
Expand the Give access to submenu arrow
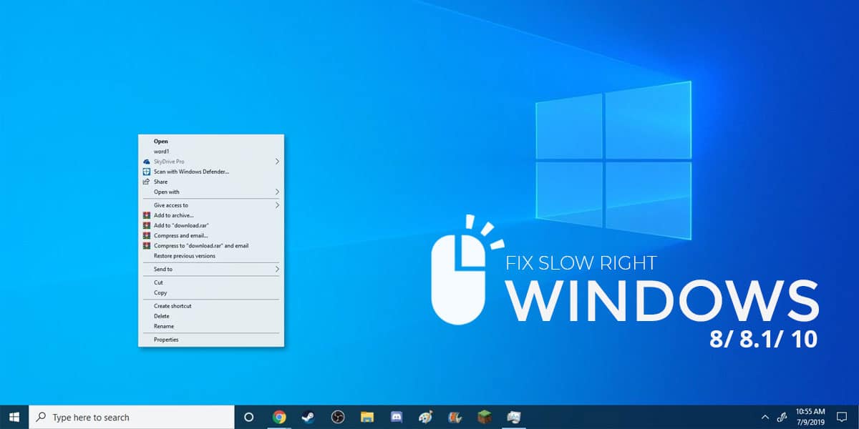pos(277,205)
